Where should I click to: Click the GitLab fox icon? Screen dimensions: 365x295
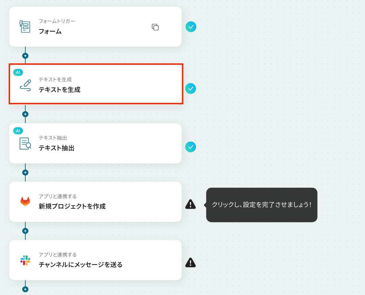tap(25, 201)
